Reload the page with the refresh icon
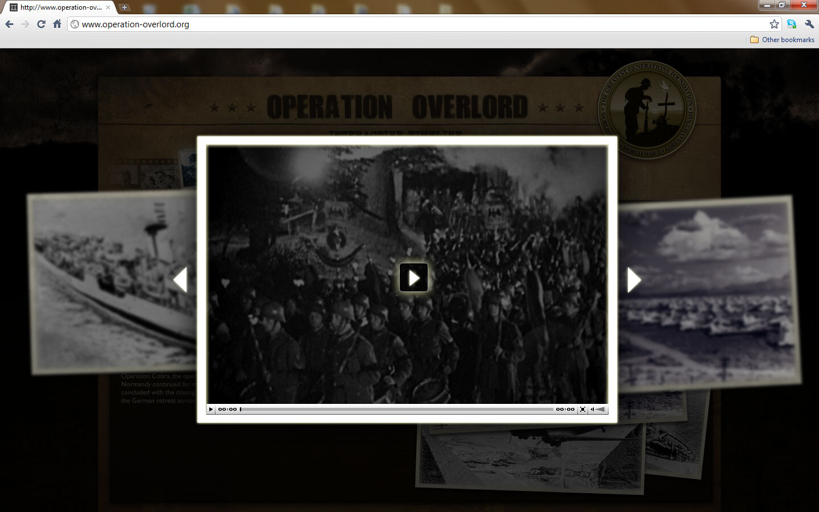This screenshot has width=819, height=512. point(41,24)
